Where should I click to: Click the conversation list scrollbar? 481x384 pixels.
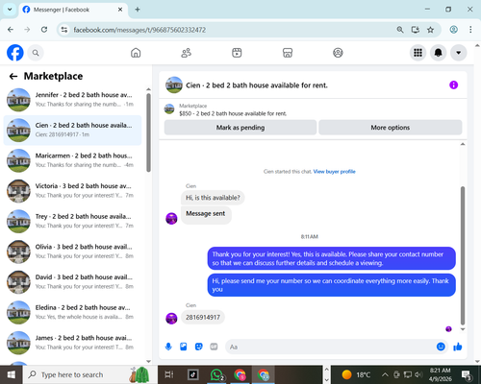pos(148,132)
